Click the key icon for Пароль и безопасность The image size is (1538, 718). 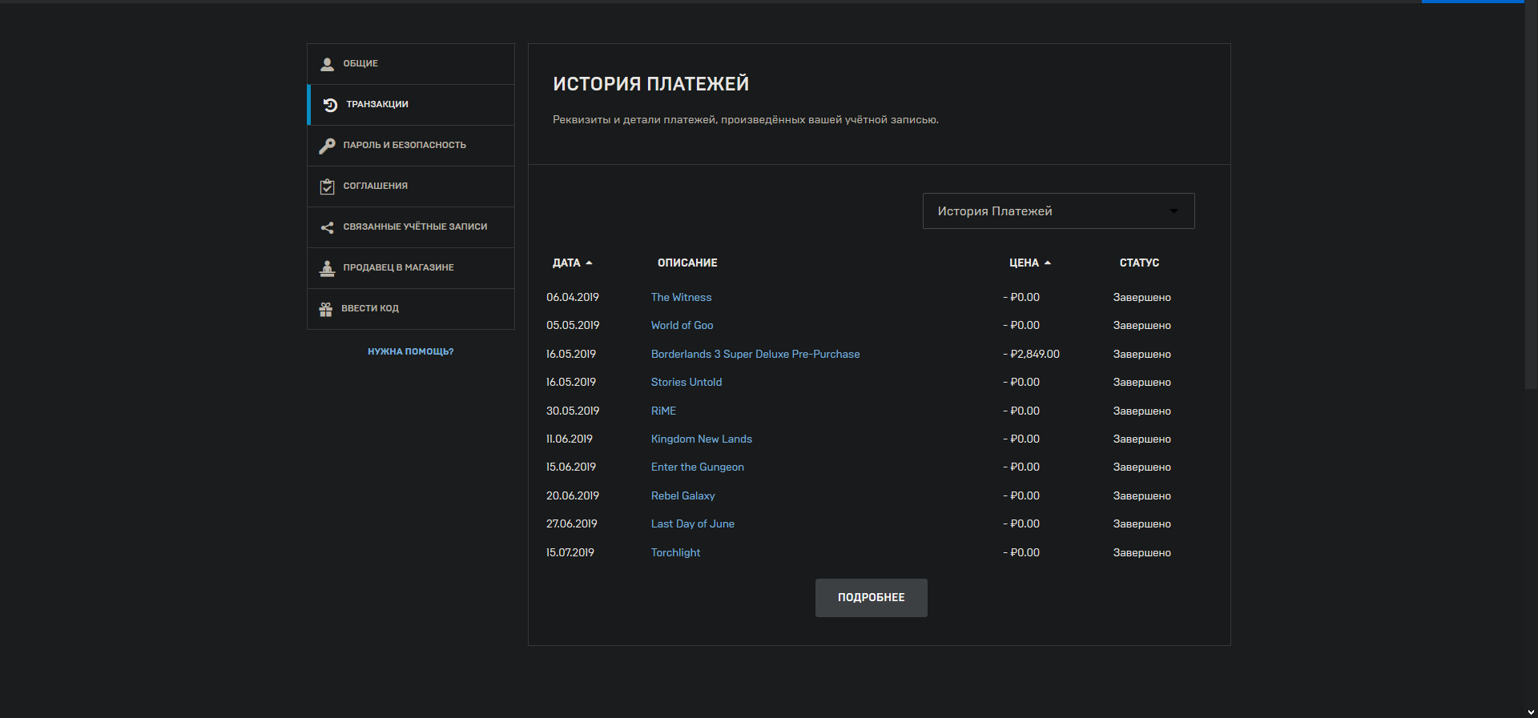(327, 146)
